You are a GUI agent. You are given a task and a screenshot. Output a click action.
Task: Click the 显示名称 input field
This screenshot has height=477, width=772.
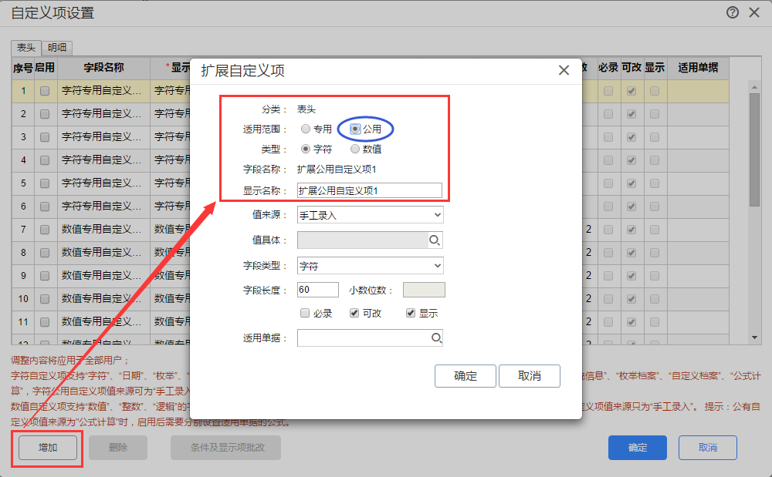point(369,190)
